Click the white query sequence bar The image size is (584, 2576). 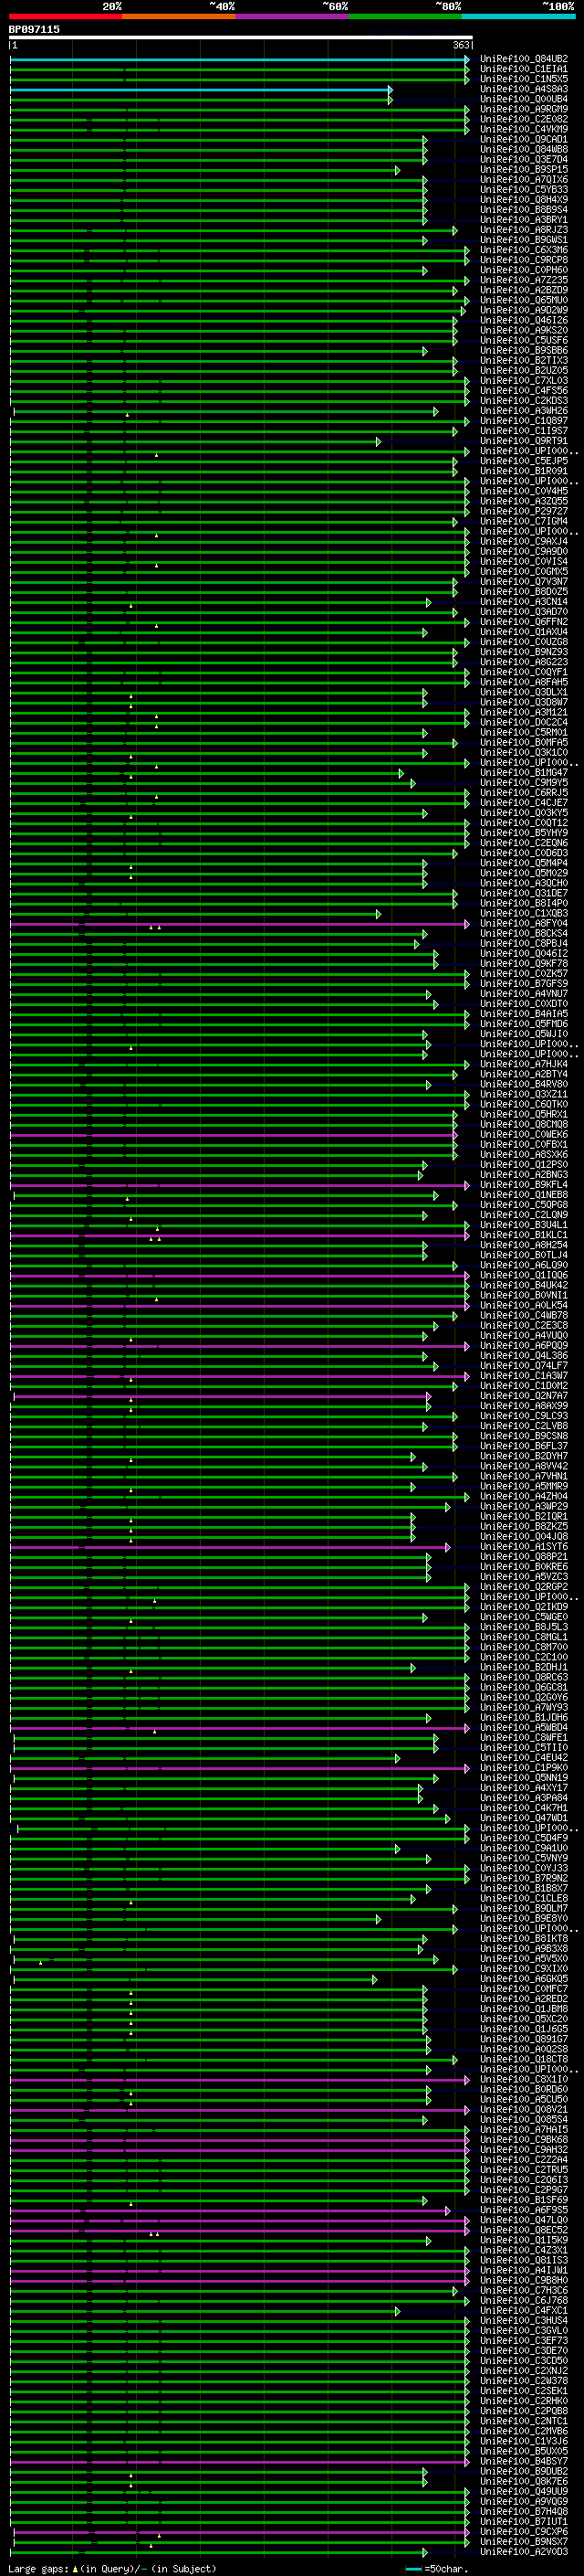(x=241, y=37)
